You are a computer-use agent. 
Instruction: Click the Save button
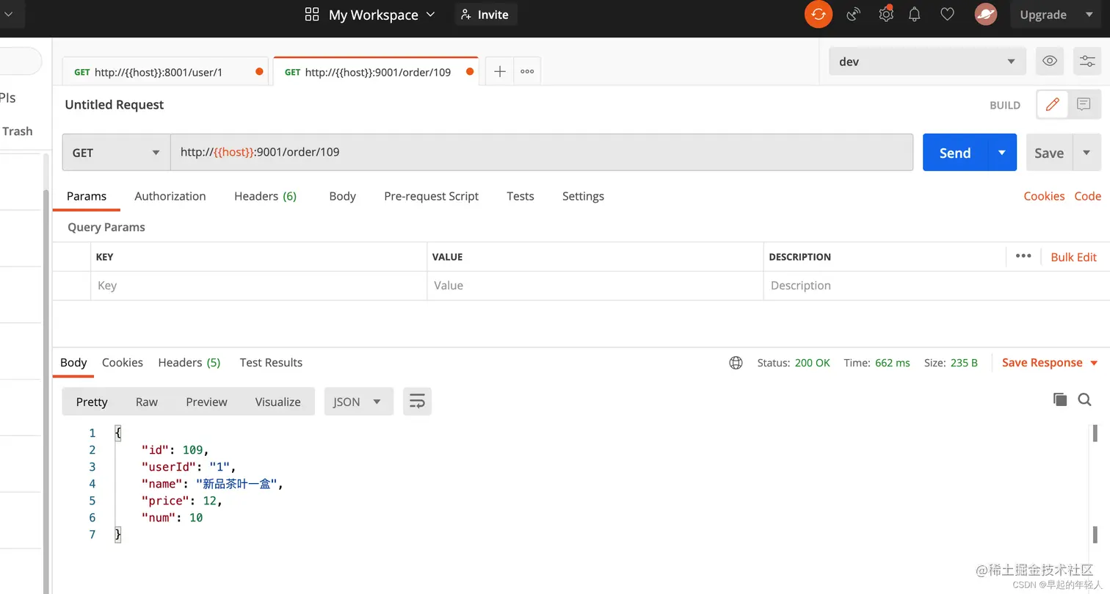(x=1049, y=153)
